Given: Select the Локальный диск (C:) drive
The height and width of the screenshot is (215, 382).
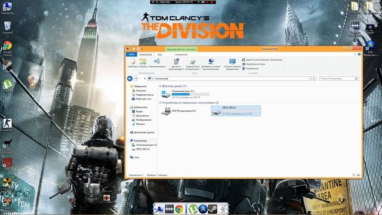Looking at the screenshot, I should [x=185, y=94].
